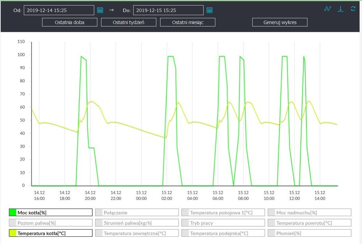
Task: Enable the 'Poziom paliwa[%]' series
Action: [x=51, y=223]
